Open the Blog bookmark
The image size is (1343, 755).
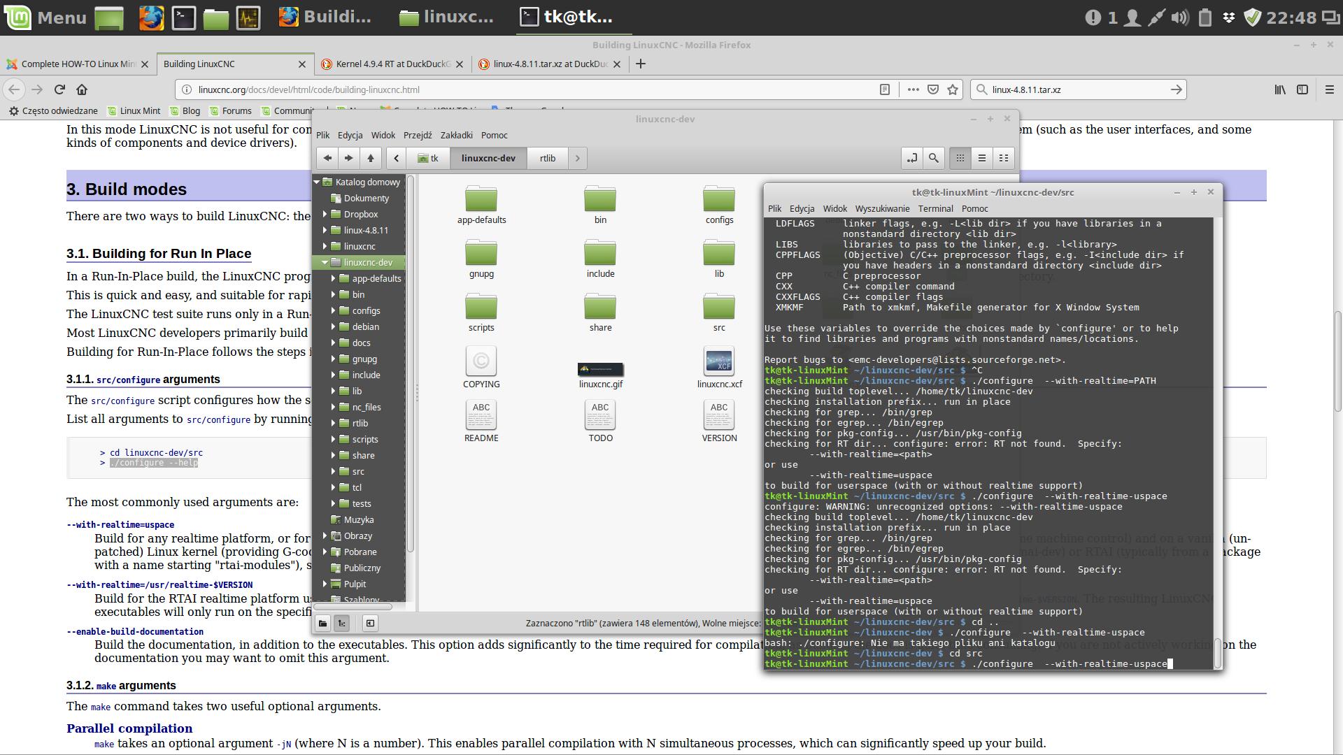coord(185,110)
